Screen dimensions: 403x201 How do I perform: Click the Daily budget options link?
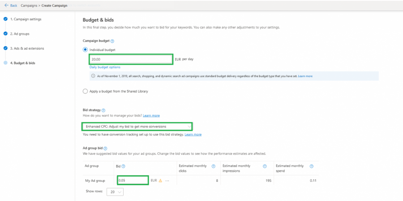click(105, 67)
